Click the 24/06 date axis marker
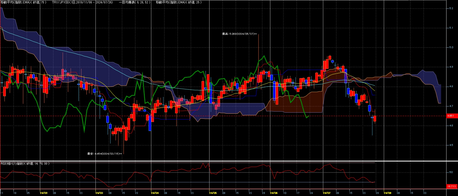This screenshot has width=458, height=196. (x=274, y=193)
